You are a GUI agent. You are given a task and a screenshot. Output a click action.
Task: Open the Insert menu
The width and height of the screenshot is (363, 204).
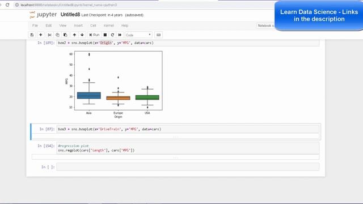click(78, 25)
